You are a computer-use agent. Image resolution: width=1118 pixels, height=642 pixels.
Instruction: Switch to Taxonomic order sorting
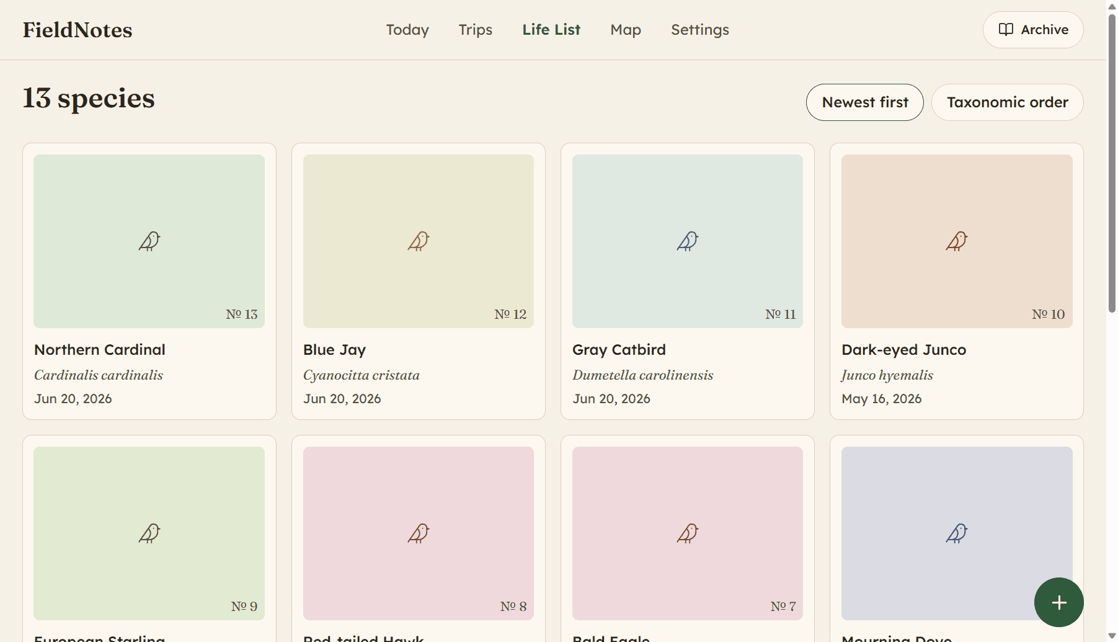click(1008, 102)
